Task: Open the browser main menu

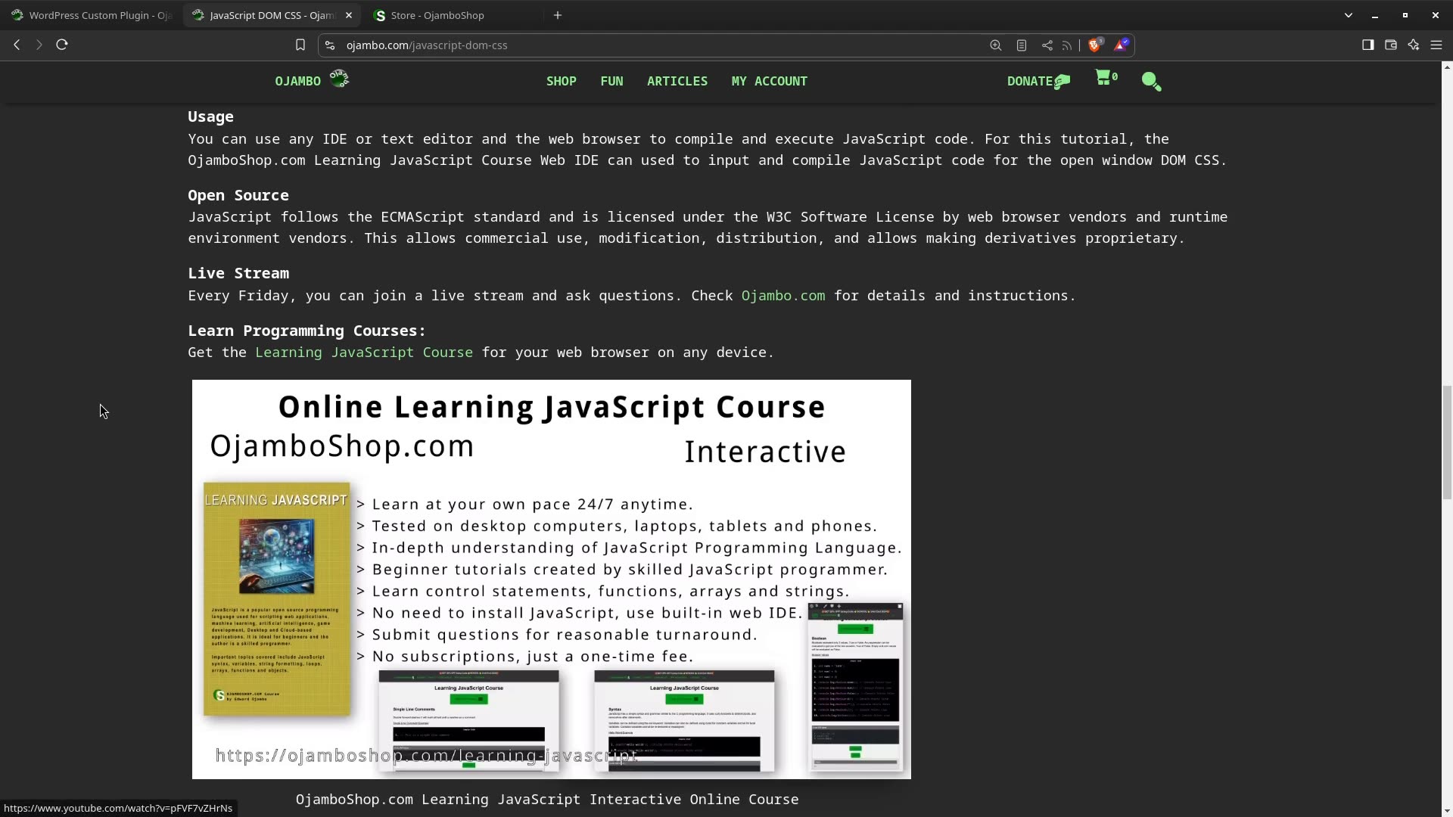Action: [x=1436, y=45]
